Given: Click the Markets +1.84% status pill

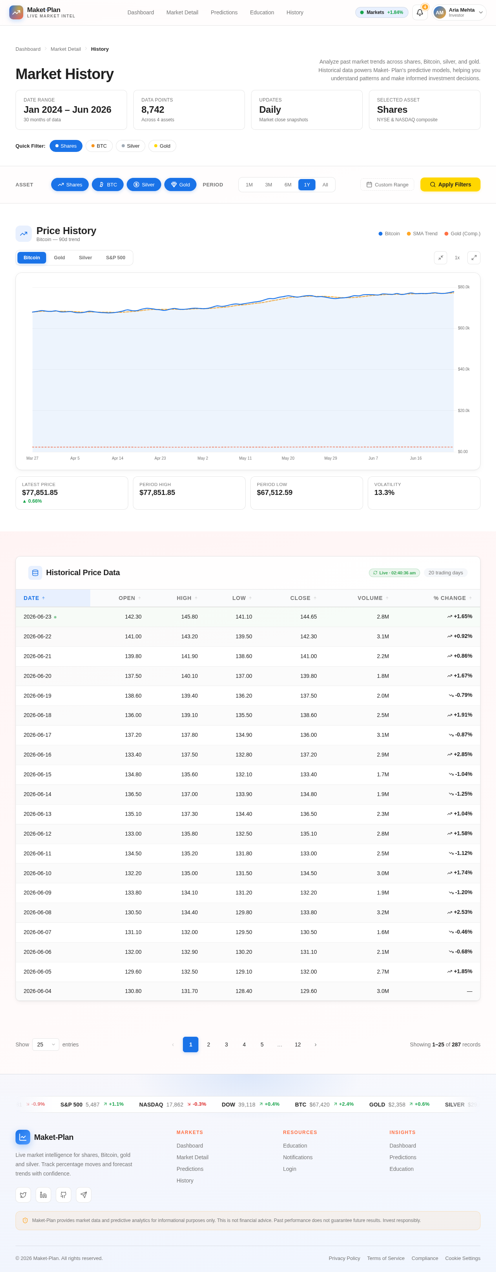Looking at the screenshot, I should coord(382,12).
